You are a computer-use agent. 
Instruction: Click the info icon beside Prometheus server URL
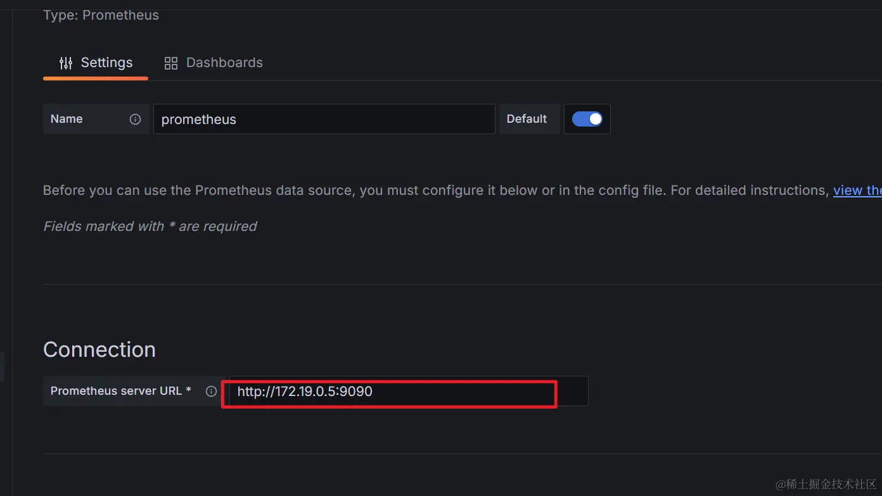click(212, 391)
